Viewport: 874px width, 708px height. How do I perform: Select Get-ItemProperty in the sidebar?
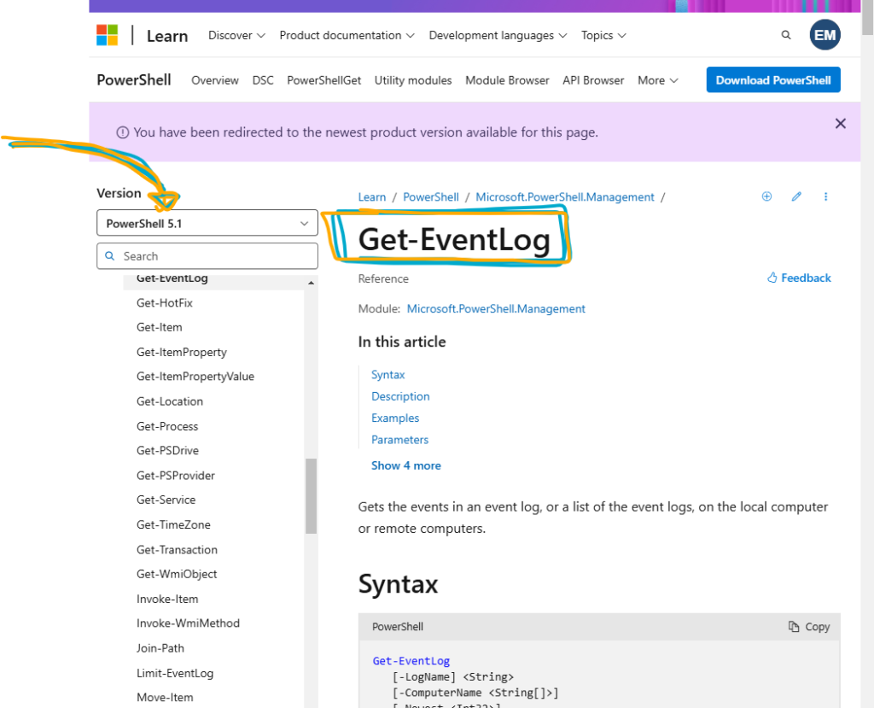[182, 352]
